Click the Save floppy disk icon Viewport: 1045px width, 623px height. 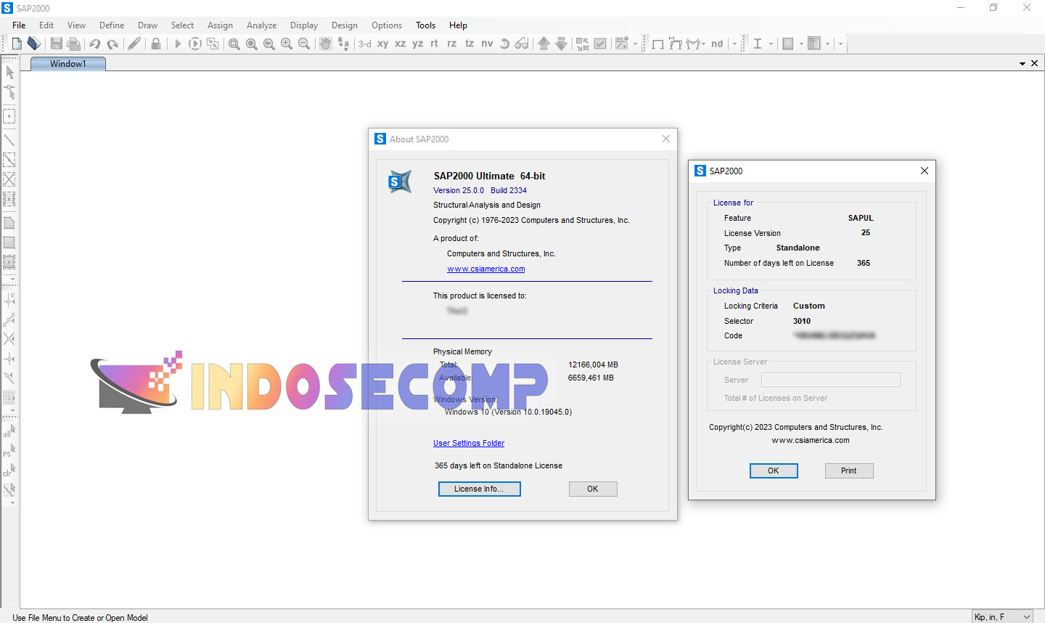click(56, 44)
